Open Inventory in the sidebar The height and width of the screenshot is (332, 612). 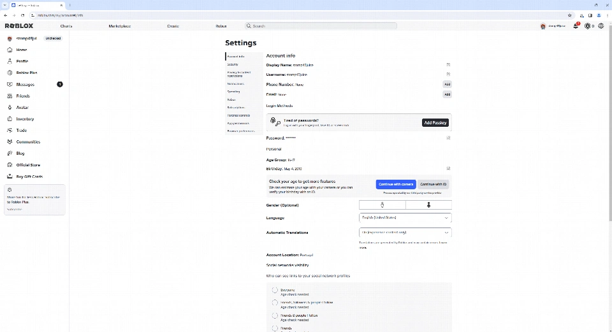25,119
